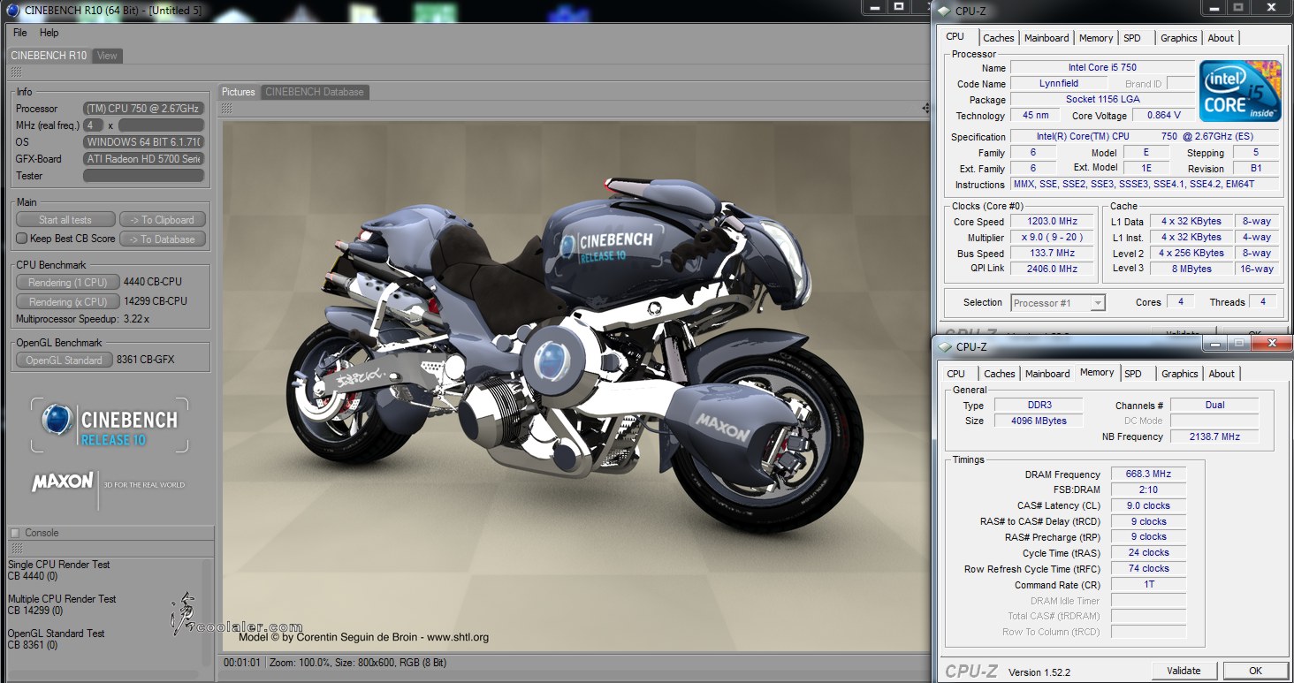Click the CPU-Z icon in top window title
1294x683 pixels.
coord(945,11)
